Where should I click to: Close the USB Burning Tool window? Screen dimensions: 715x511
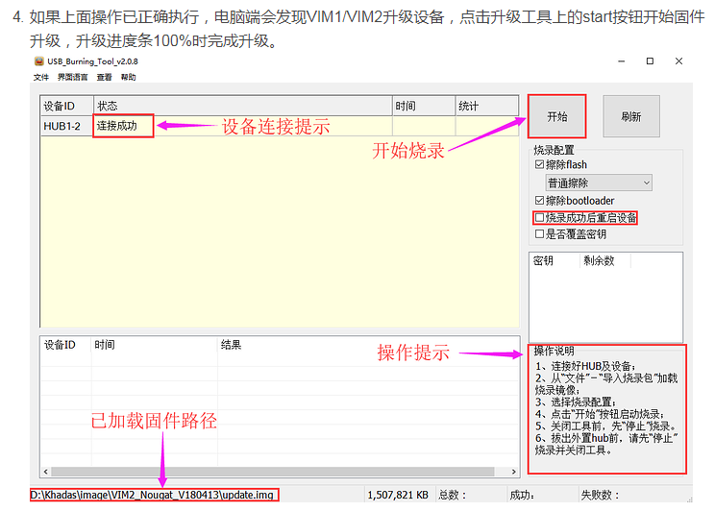pos(679,61)
